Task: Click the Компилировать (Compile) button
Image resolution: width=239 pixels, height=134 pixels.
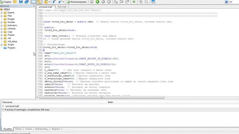Action: [x=77, y=2]
